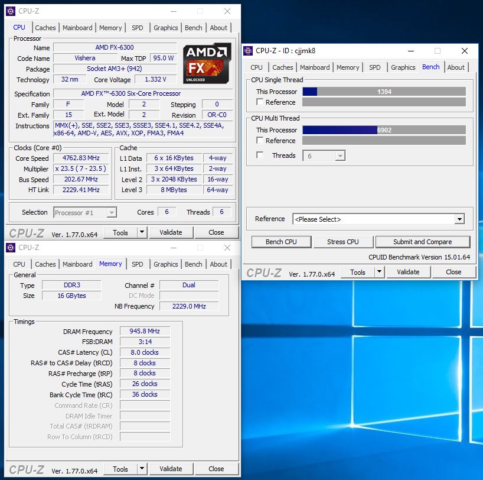This screenshot has width=483, height=480.
Task: Click the processor name field AMD FX-6300
Action: 115,47
